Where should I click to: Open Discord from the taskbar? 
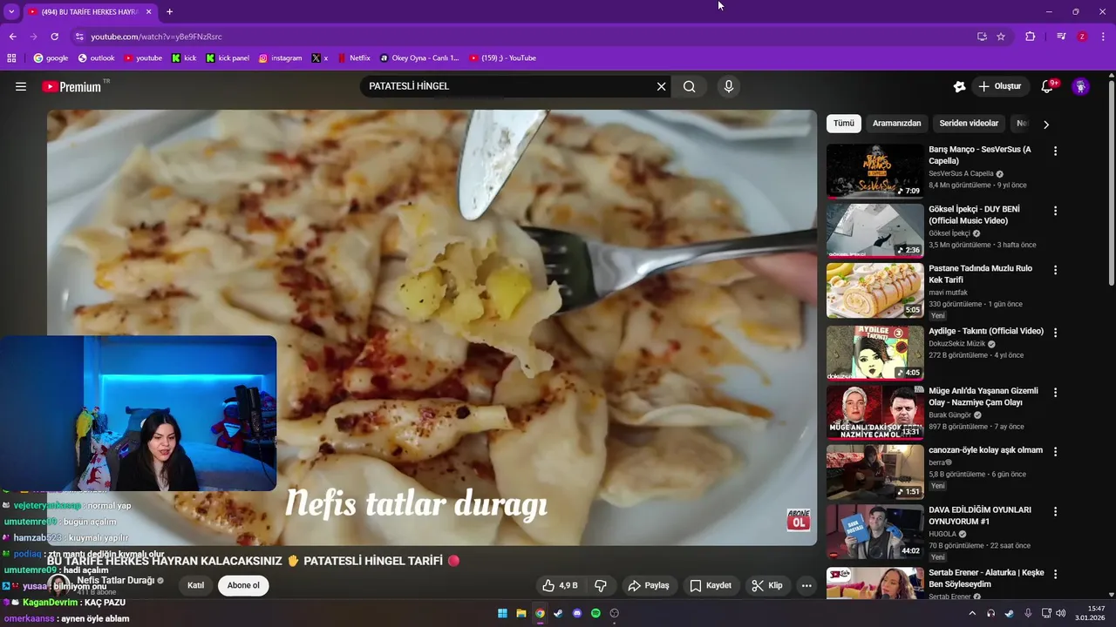tap(577, 613)
